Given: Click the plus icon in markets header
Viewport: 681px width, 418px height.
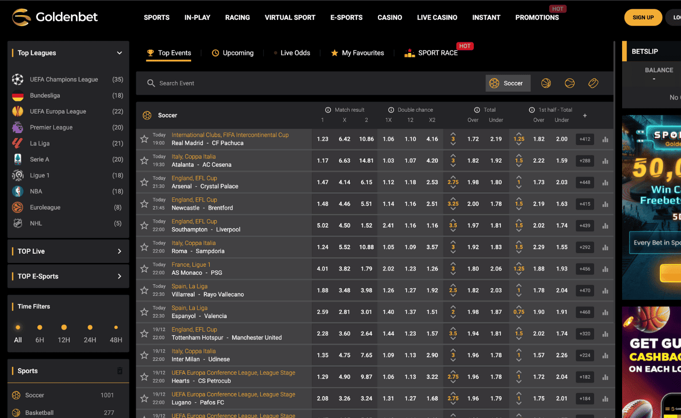Looking at the screenshot, I should point(585,115).
